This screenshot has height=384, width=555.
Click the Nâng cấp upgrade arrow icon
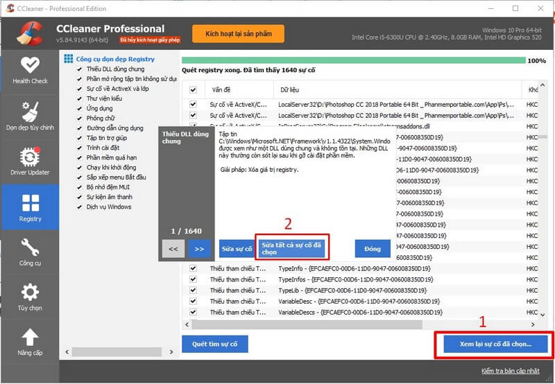click(30, 338)
